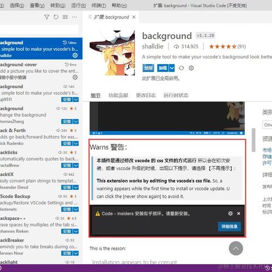This screenshot has height=272, width=272.
Task: Switch to the feature contributions tab
Action: coord(118,95)
